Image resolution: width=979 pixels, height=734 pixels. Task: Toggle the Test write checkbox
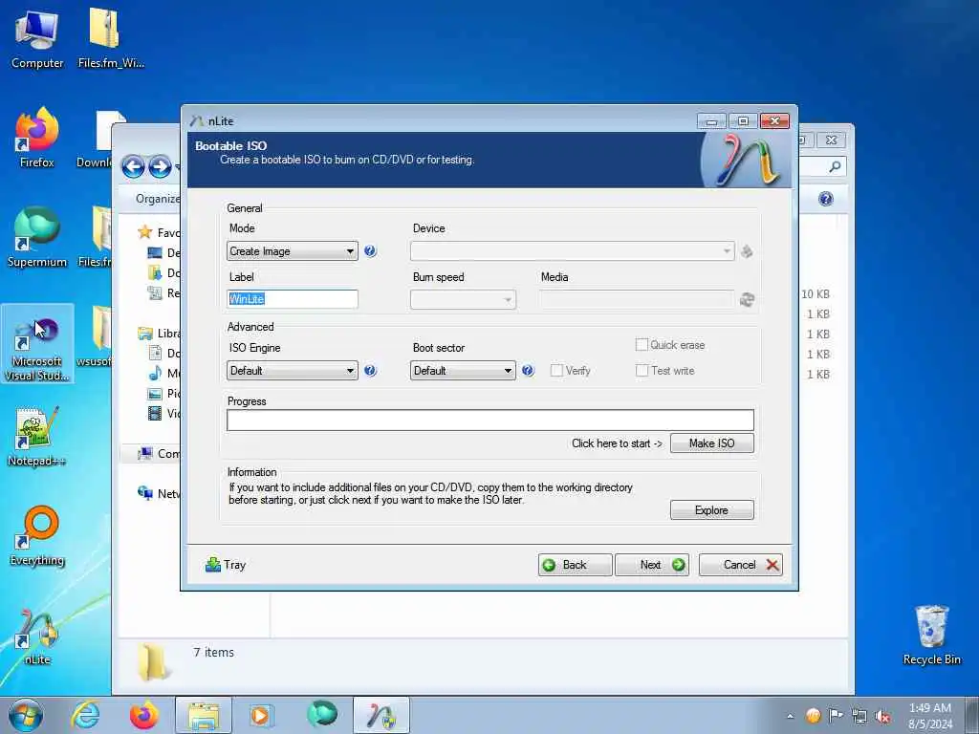pyautogui.click(x=642, y=371)
